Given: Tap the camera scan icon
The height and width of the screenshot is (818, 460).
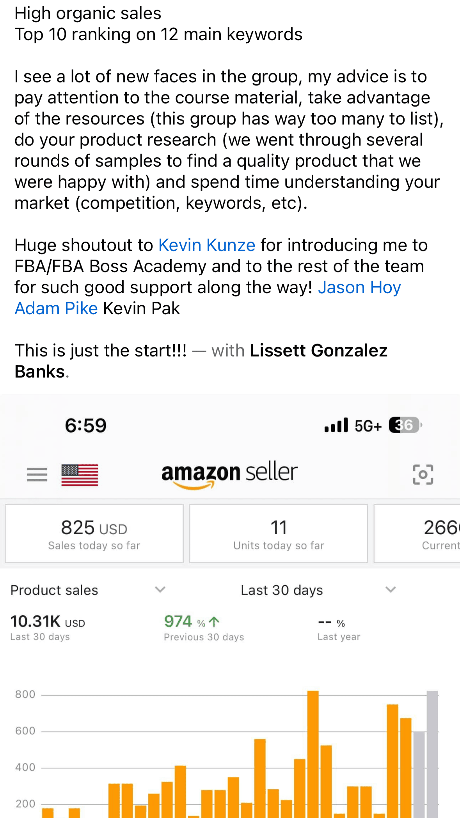Looking at the screenshot, I should point(423,474).
